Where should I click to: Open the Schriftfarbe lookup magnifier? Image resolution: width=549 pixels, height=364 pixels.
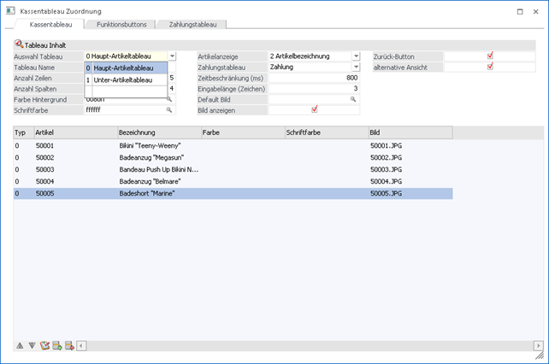169,110
